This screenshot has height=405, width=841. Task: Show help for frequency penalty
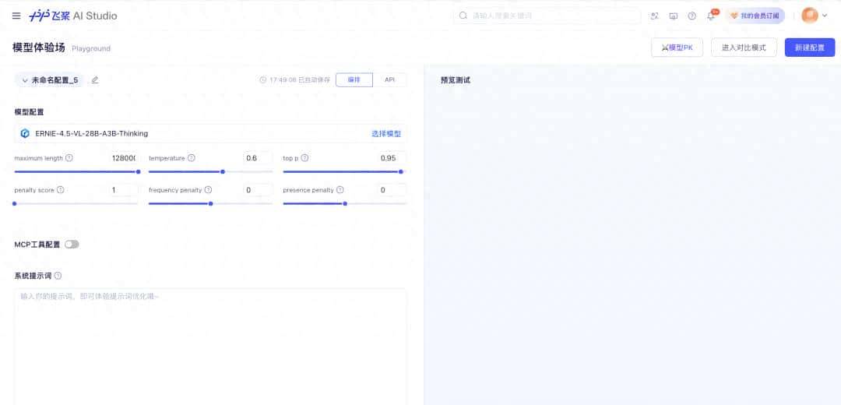(x=208, y=190)
